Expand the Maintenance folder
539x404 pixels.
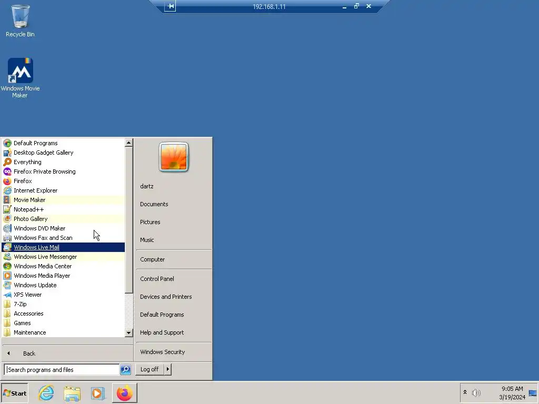(63, 332)
